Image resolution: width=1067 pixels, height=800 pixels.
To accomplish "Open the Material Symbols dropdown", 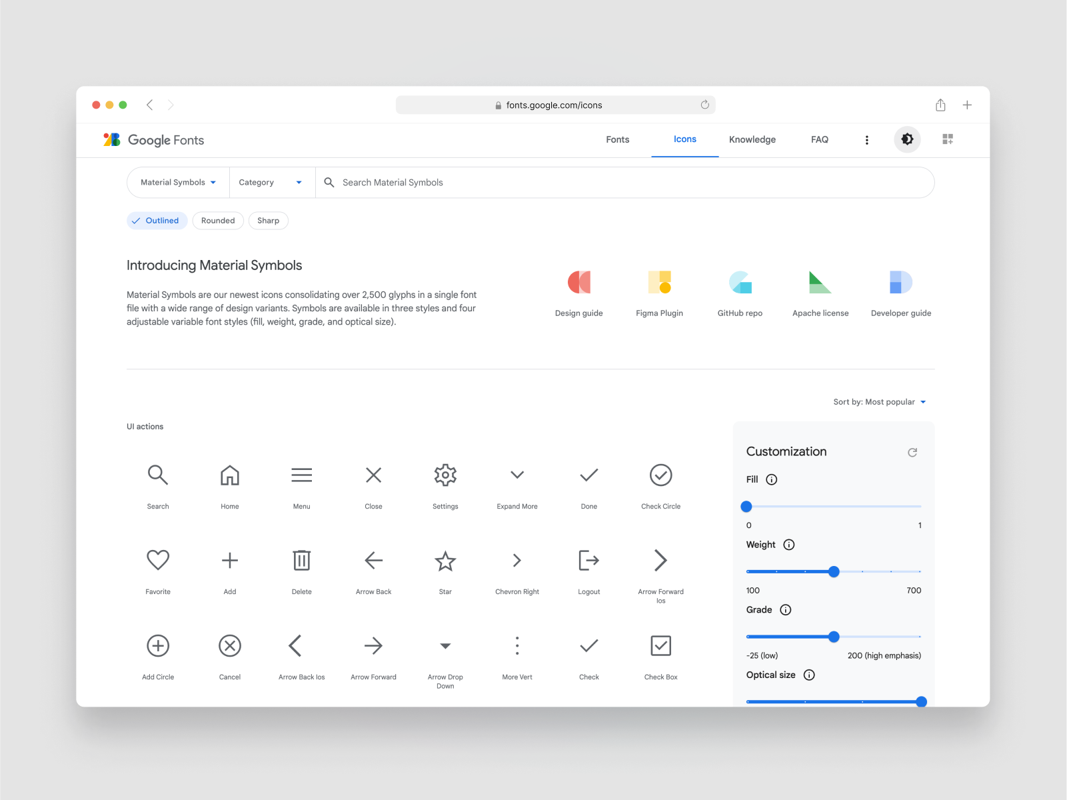I will coord(179,183).
